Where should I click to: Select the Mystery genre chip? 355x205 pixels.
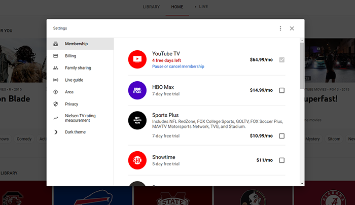point(312,139)
